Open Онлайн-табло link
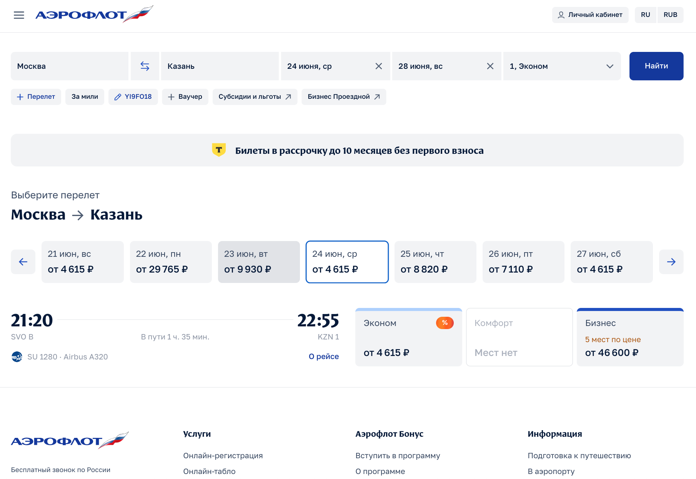This screenshot has width=696, height=479. click(209, 471)
